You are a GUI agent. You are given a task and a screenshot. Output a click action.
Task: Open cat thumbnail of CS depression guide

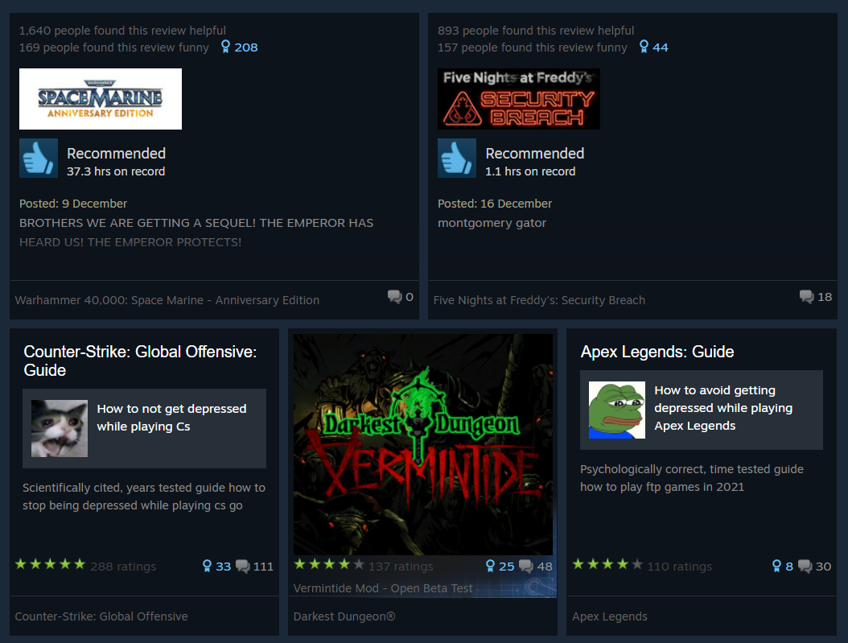60,428
